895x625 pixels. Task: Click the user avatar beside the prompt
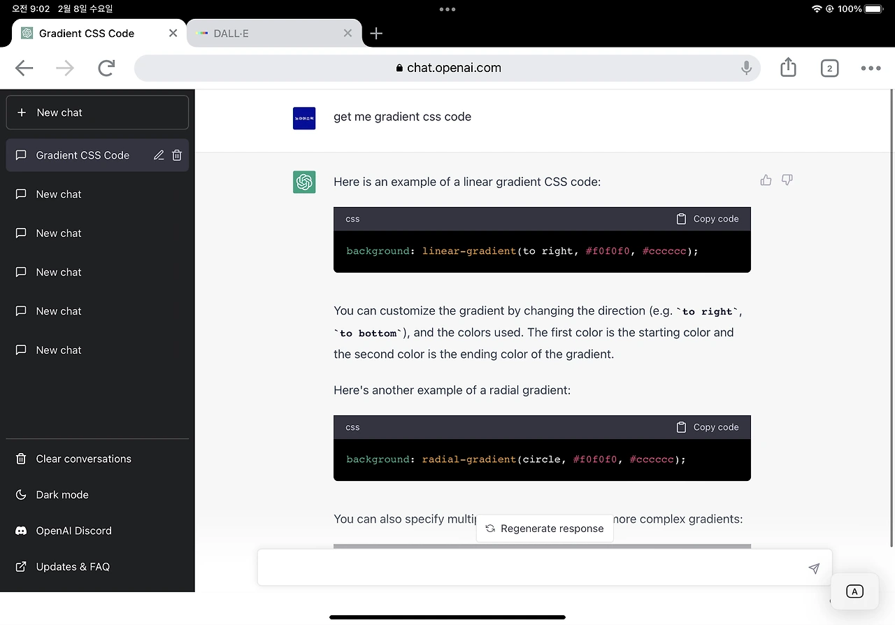(x=304, y=118)
